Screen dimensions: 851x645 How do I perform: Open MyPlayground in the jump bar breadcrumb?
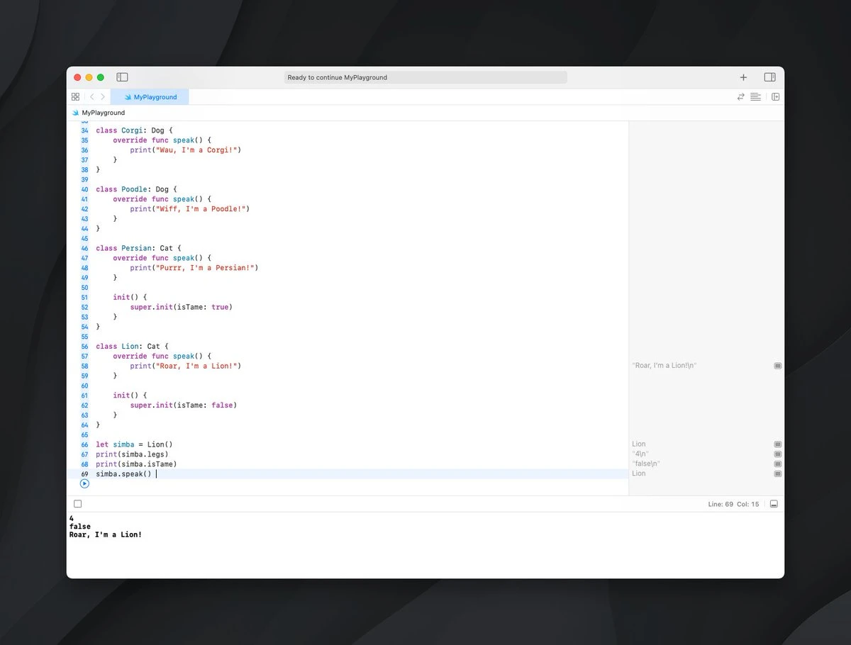[103, 113]
